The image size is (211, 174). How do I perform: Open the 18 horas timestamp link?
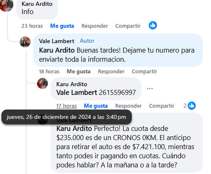tap(49, 71)
